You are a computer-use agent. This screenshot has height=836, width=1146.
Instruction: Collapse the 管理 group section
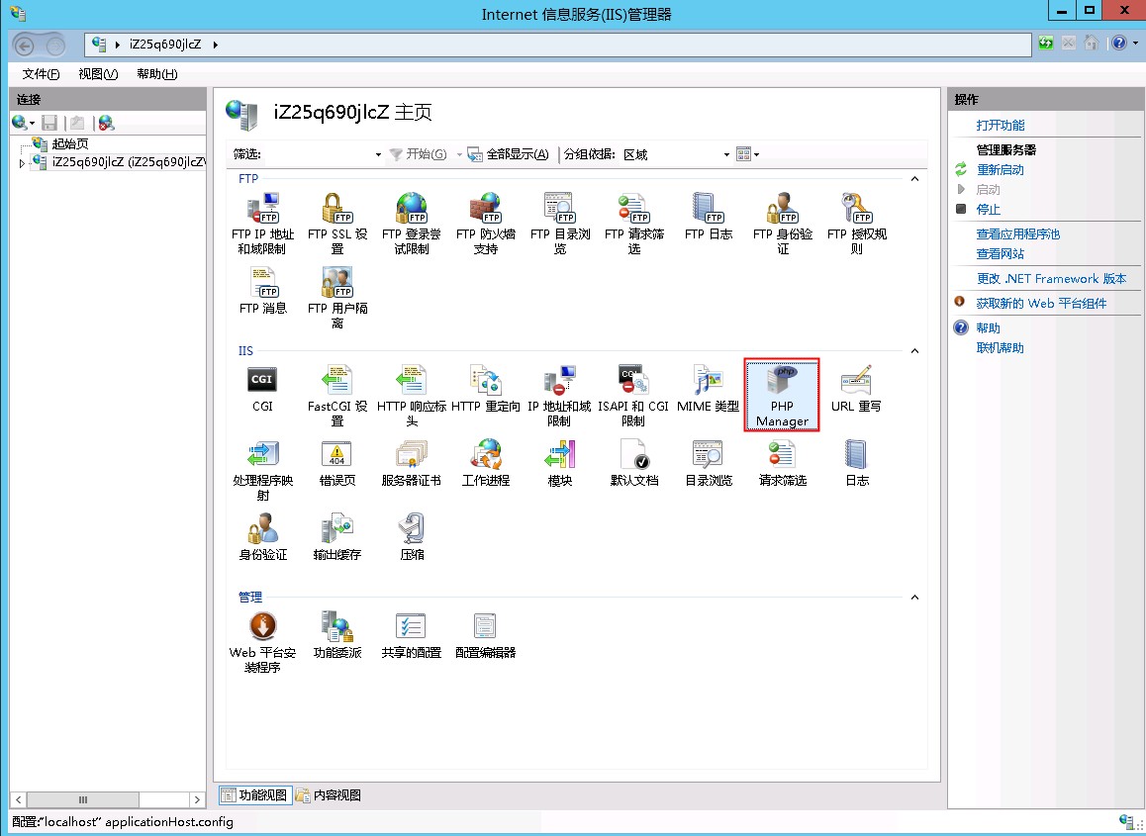point(914,598)
